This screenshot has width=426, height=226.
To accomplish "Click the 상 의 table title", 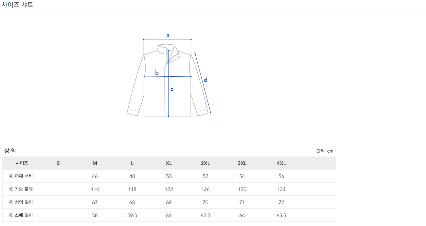I will point(10,151).
